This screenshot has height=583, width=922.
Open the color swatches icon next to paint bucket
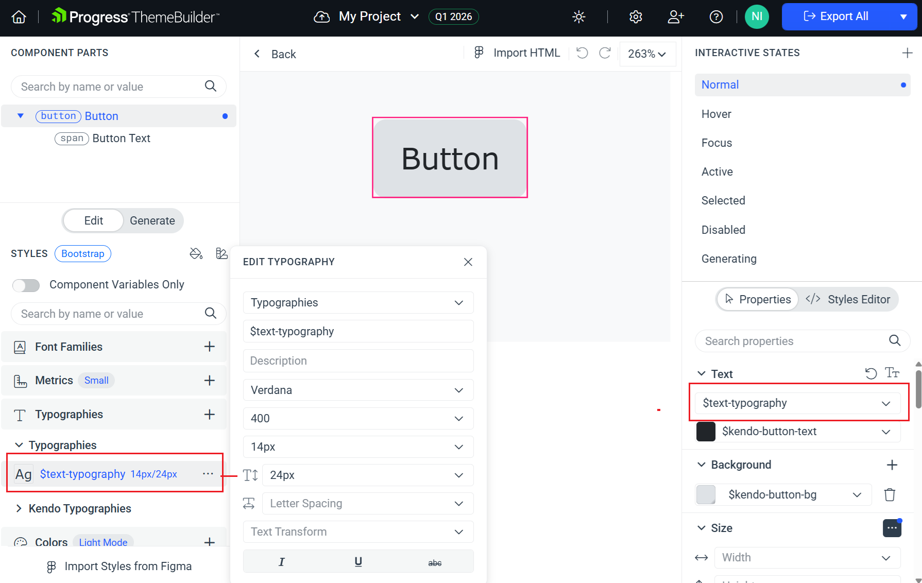(221, 253)
